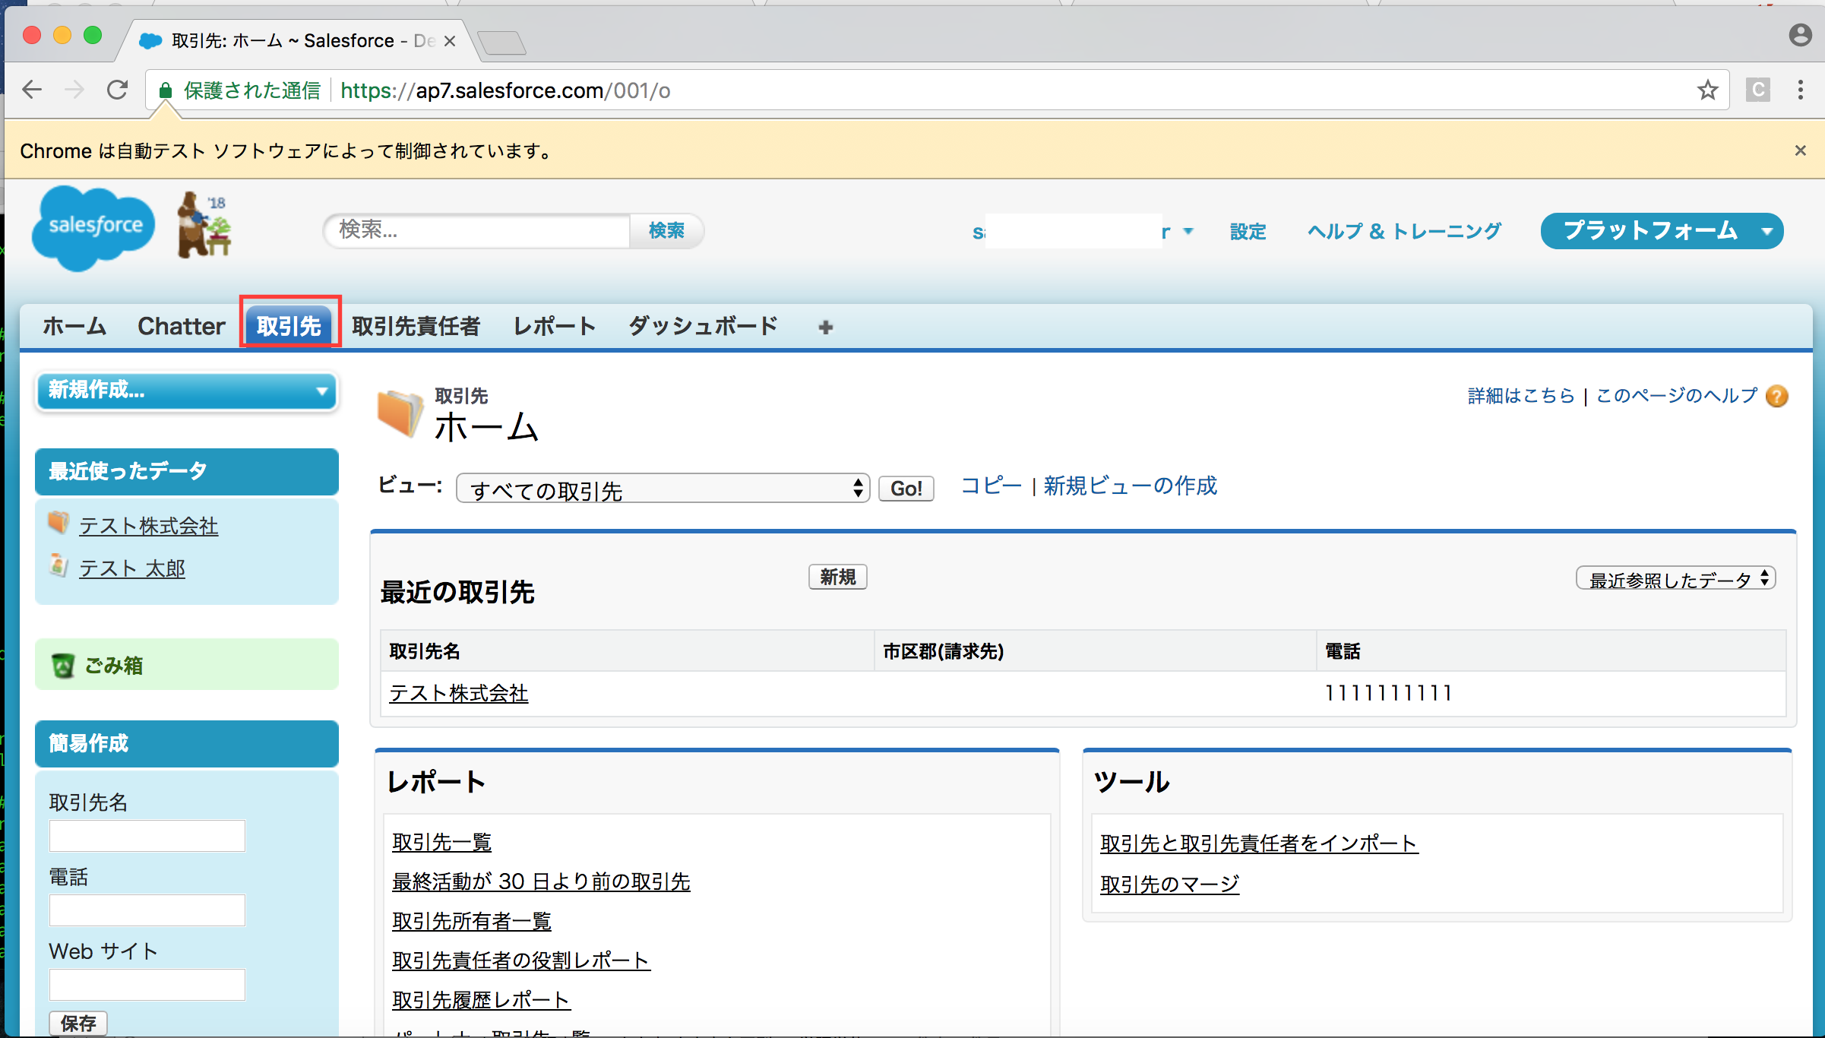Click the browser address bar URL
Viewport: 1825px width, 1038px height.
coord(505,90)
